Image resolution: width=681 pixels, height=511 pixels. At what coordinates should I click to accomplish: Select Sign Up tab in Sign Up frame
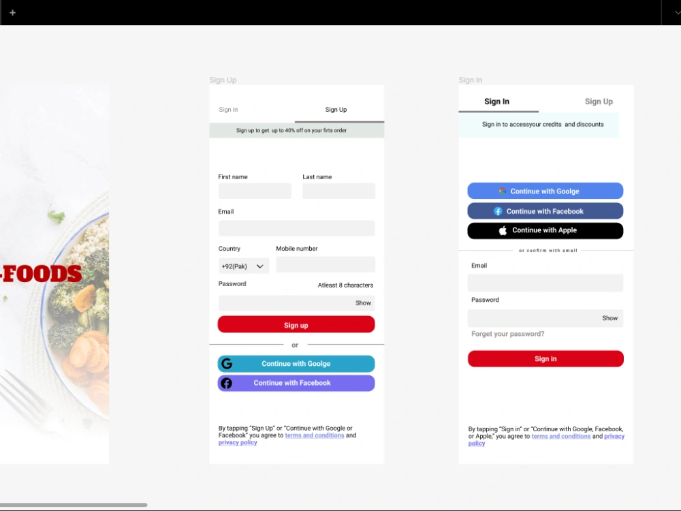(x=336, y=110)
